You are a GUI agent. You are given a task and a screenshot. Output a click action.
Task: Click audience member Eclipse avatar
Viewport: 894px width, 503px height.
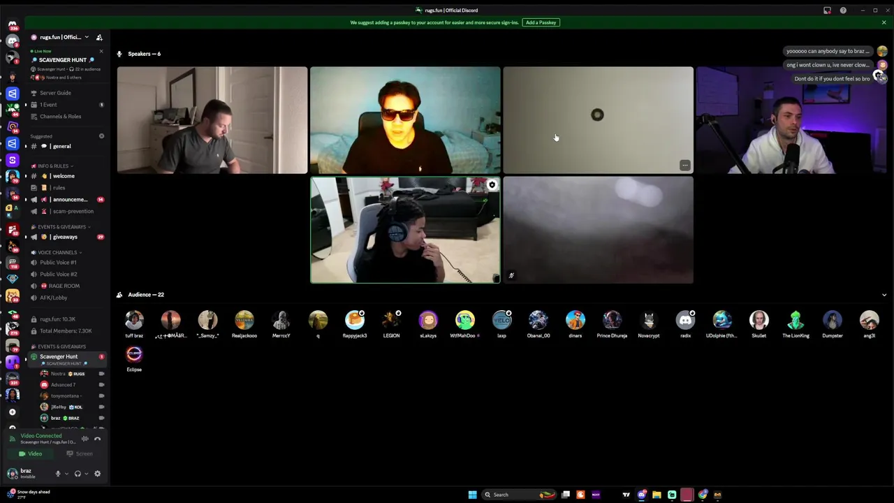[134, 353]
